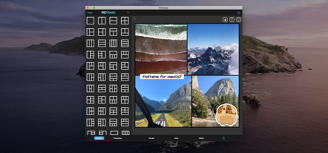Viewport: 328px width, 153px height.
Task: Open the water drop effects tool
Action: point(225,20)
